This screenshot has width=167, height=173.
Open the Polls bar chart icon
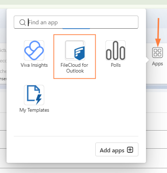pyautogui.click(x=116, y=50)
